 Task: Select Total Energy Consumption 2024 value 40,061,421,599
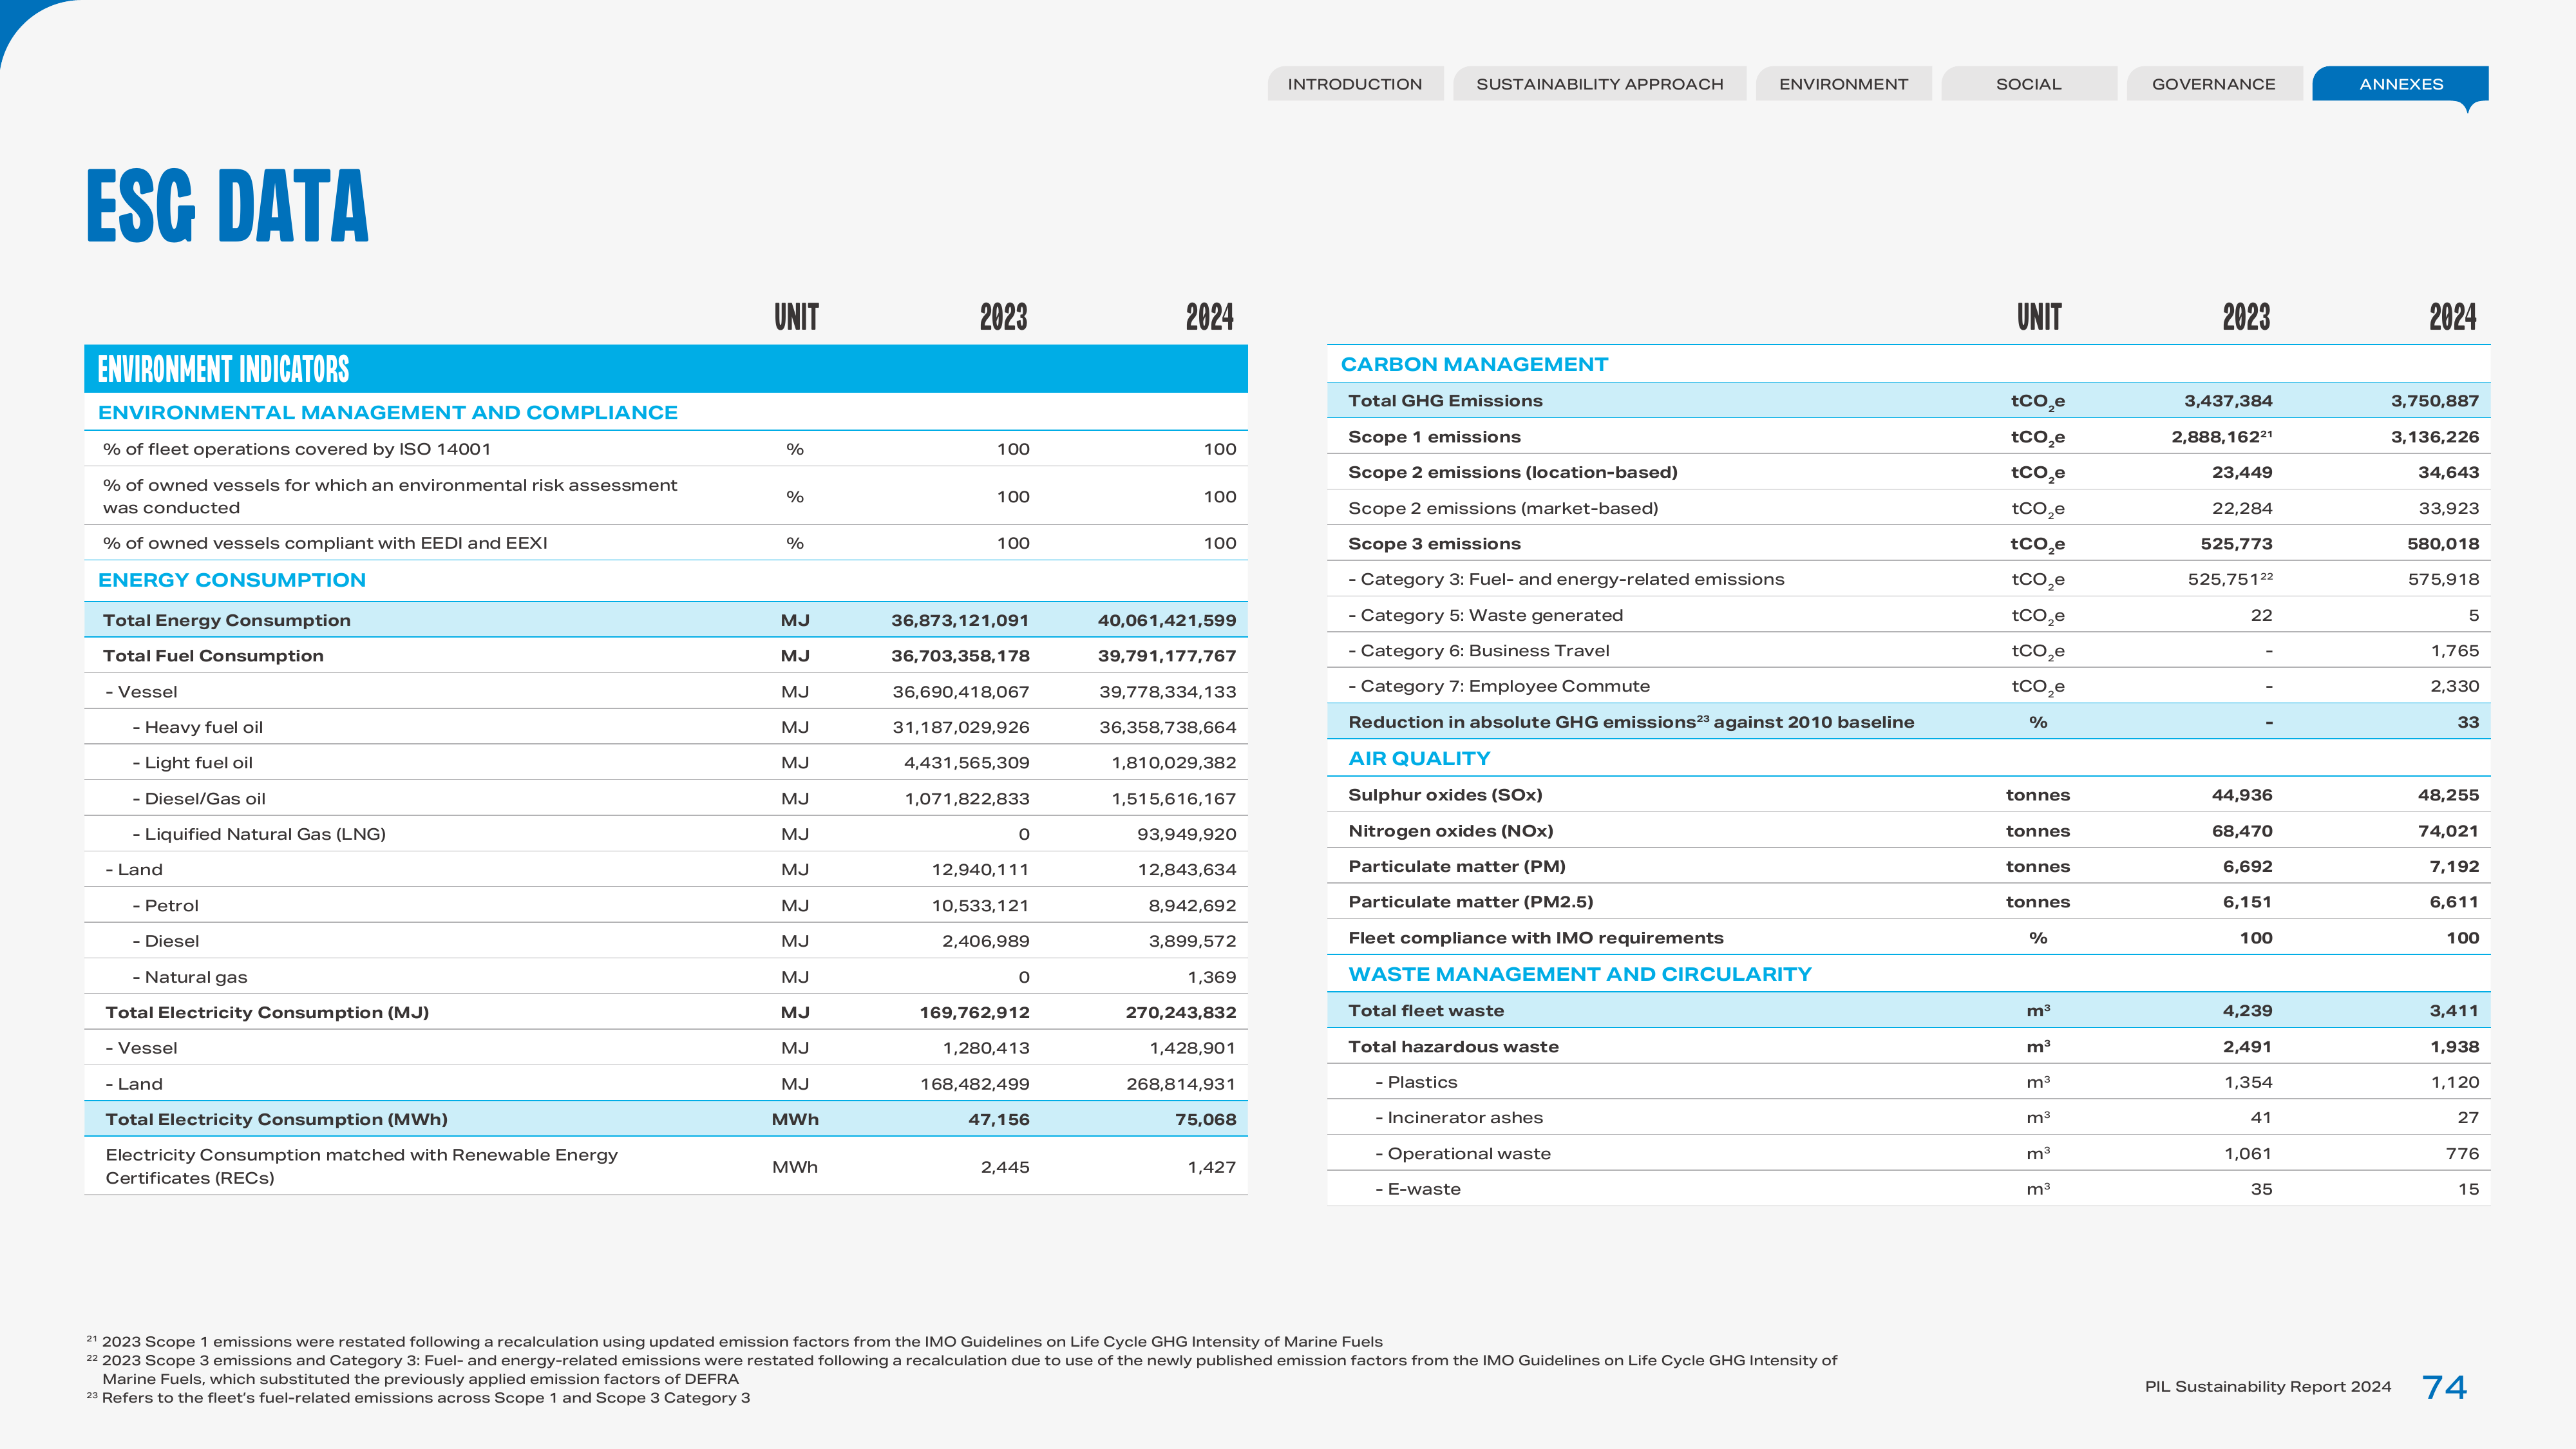(1167, 620)
